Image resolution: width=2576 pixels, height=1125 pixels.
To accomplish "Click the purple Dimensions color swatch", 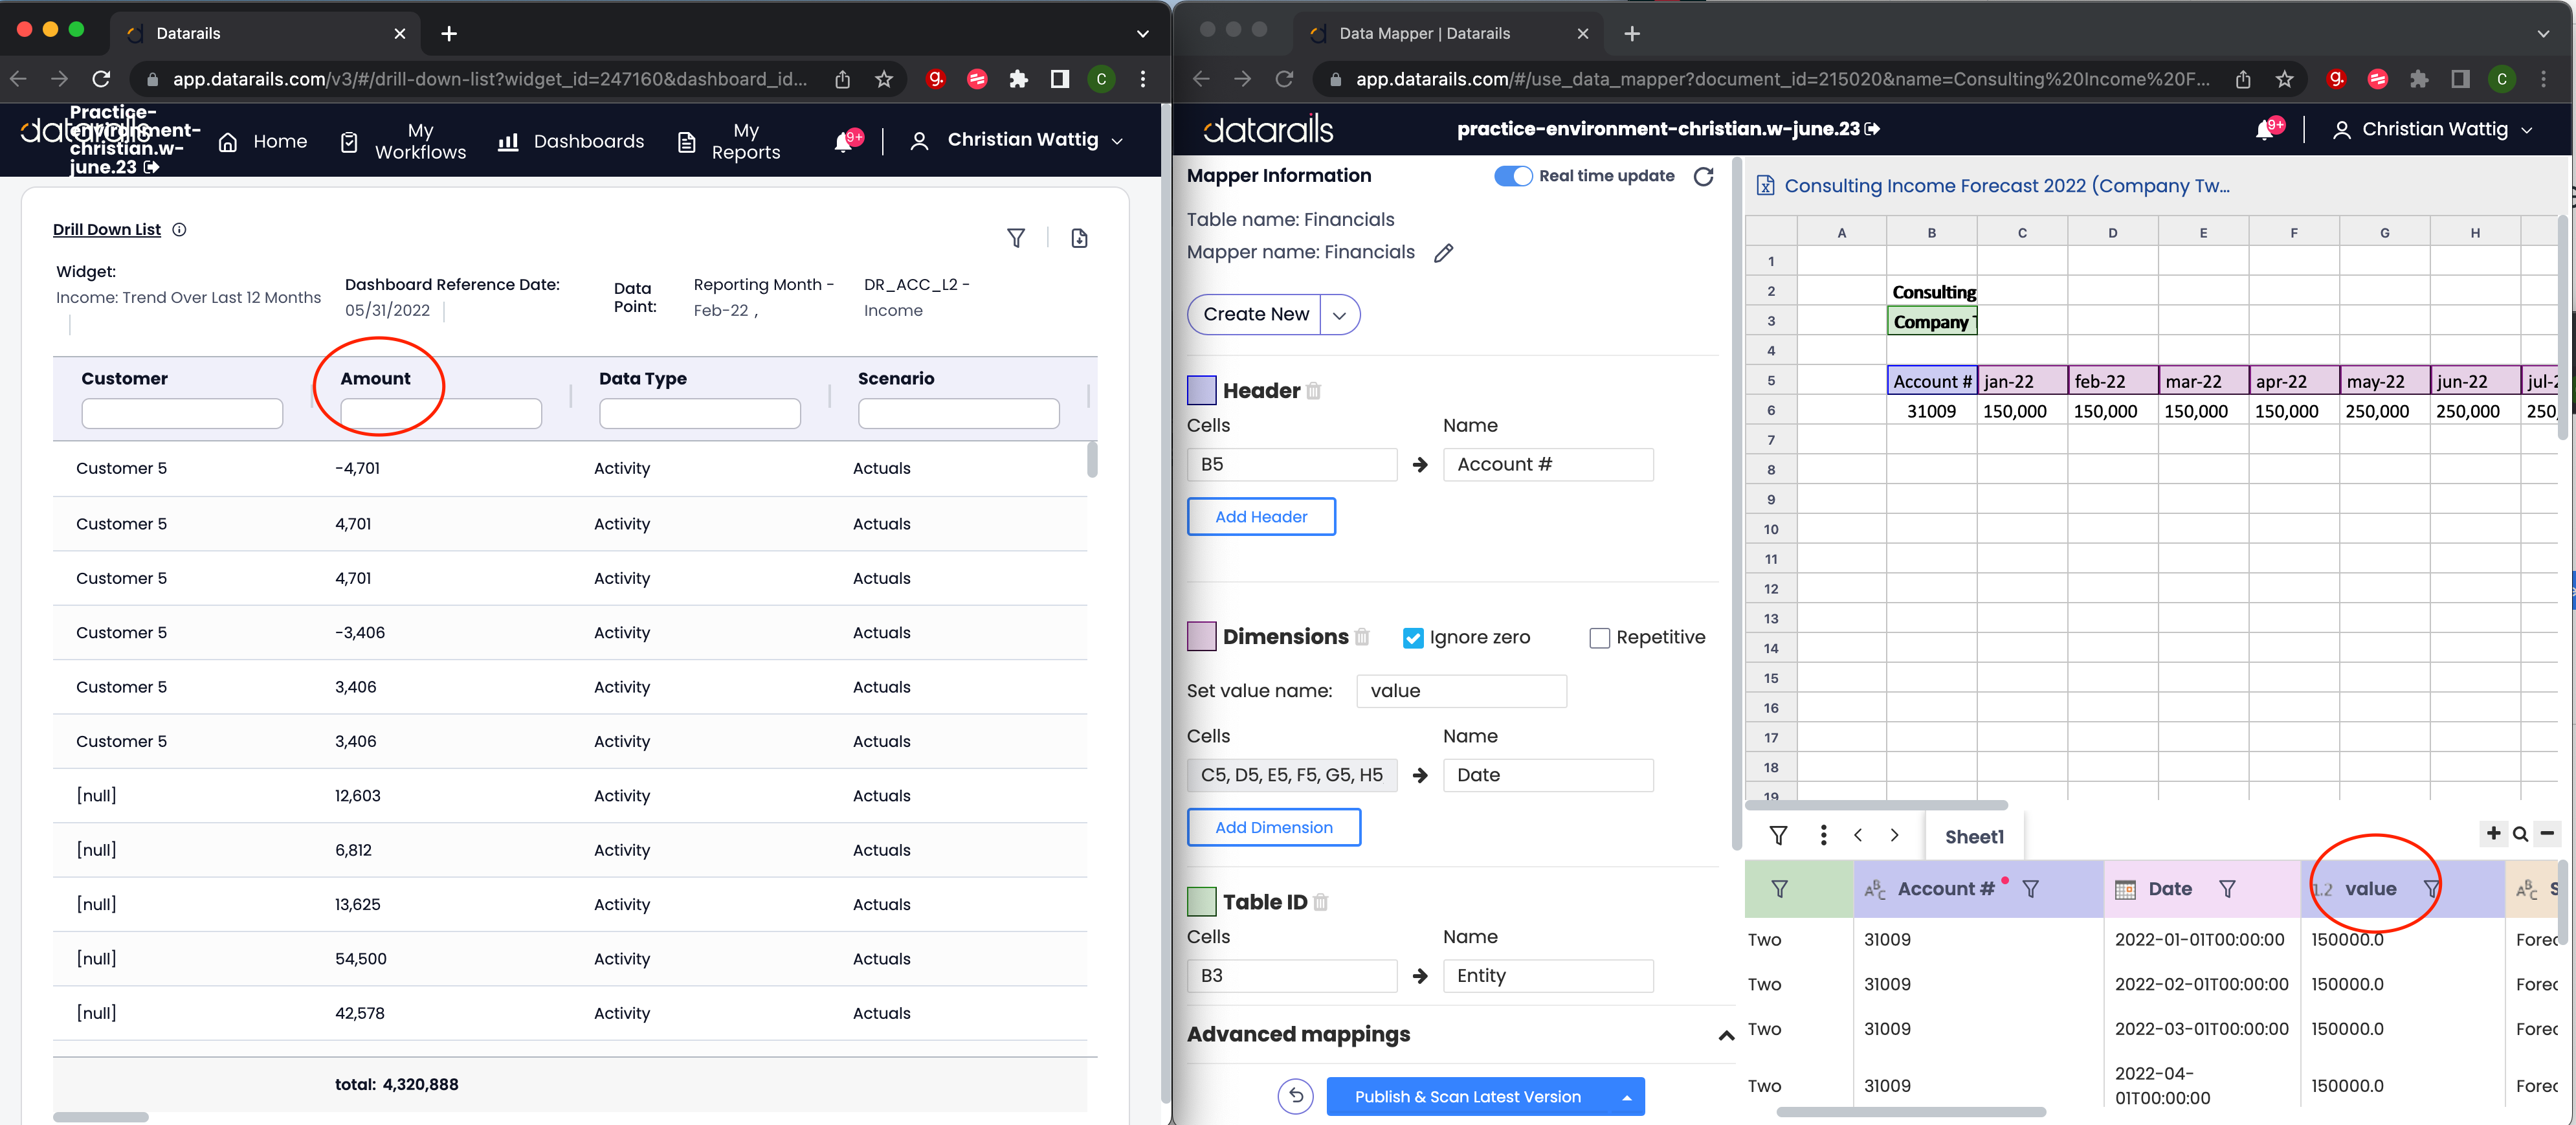I will click(x=1201, y=636).
